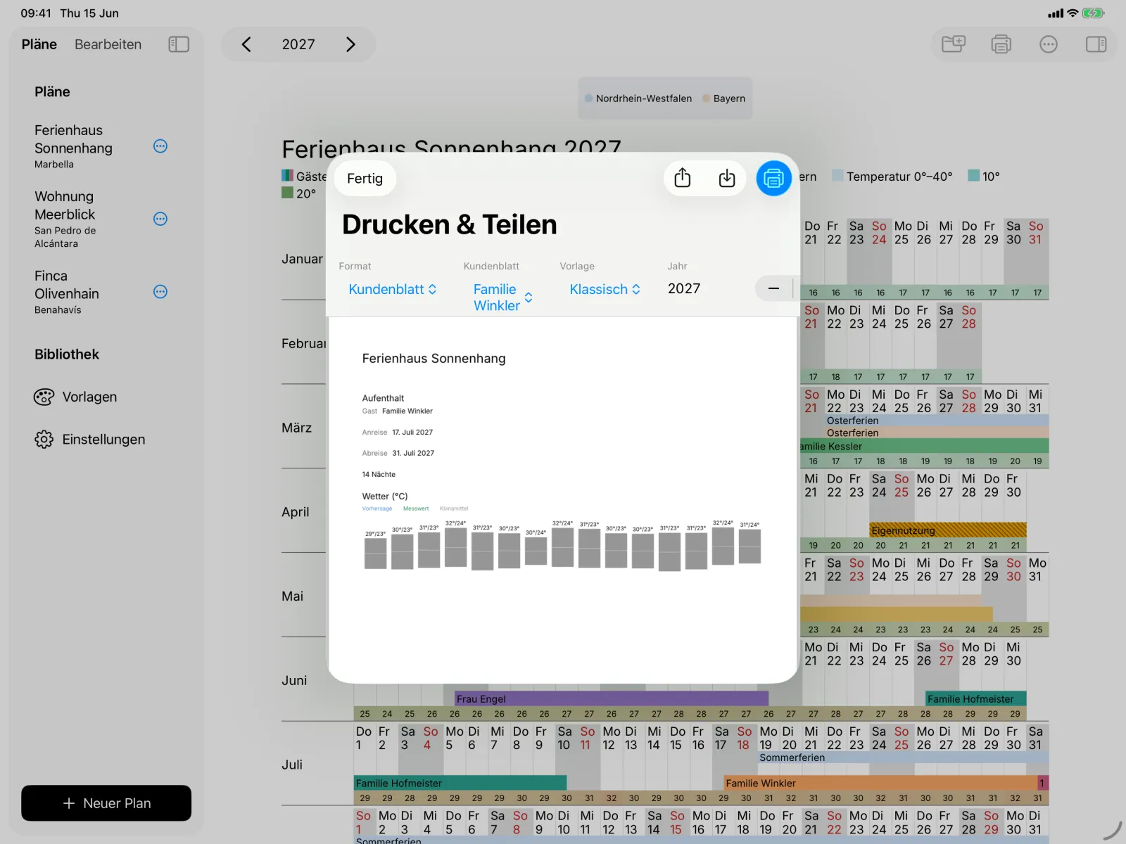Tap the Familie Hofmeister bar in Juli
Image resolution: width=1126 pixels, height=844 pixels.
click(x=460, y=783)
